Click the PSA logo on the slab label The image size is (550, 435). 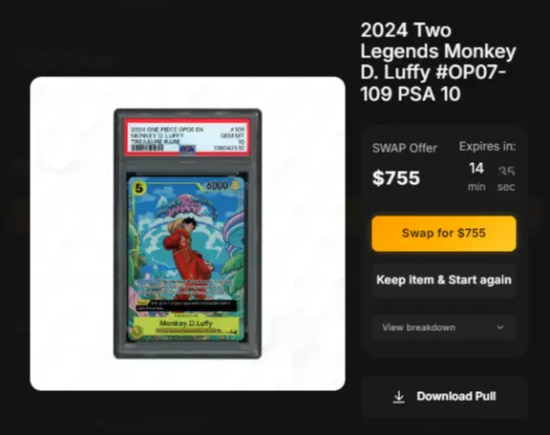[188, 149]
